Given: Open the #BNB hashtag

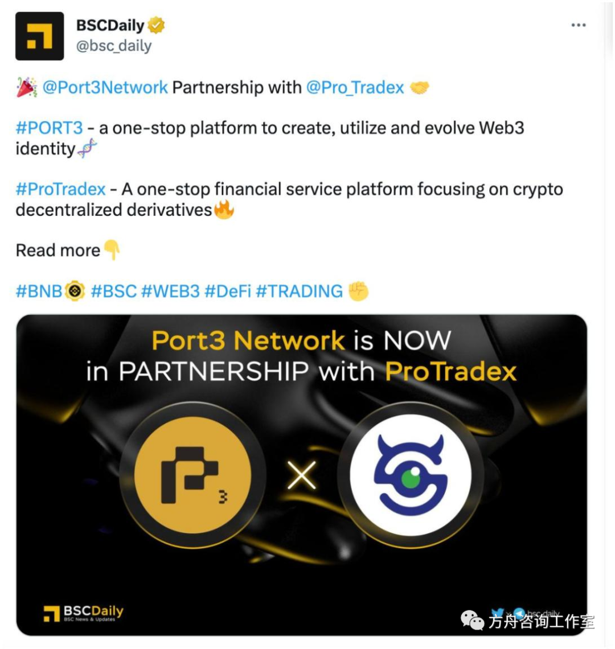Looking at the screenshot, I should 39,291.
